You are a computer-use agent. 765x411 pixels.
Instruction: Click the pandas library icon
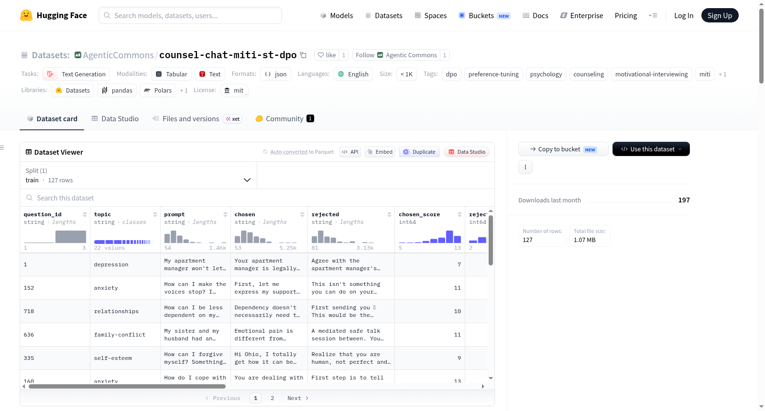point(105,90)
